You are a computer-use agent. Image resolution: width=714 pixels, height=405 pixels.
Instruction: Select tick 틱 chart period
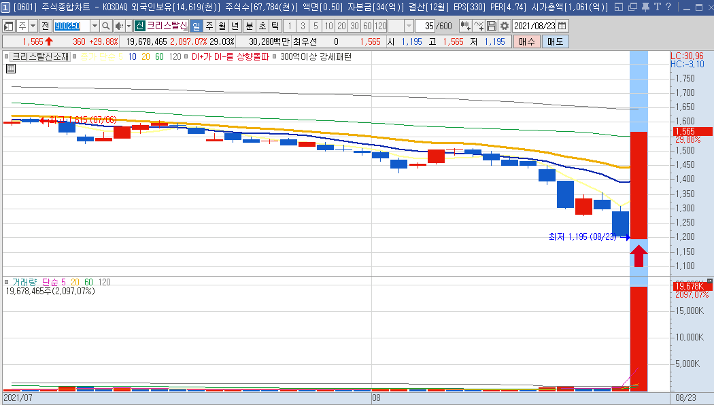[275, 26]
